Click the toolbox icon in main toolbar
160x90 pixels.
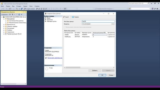click(157, 9)
